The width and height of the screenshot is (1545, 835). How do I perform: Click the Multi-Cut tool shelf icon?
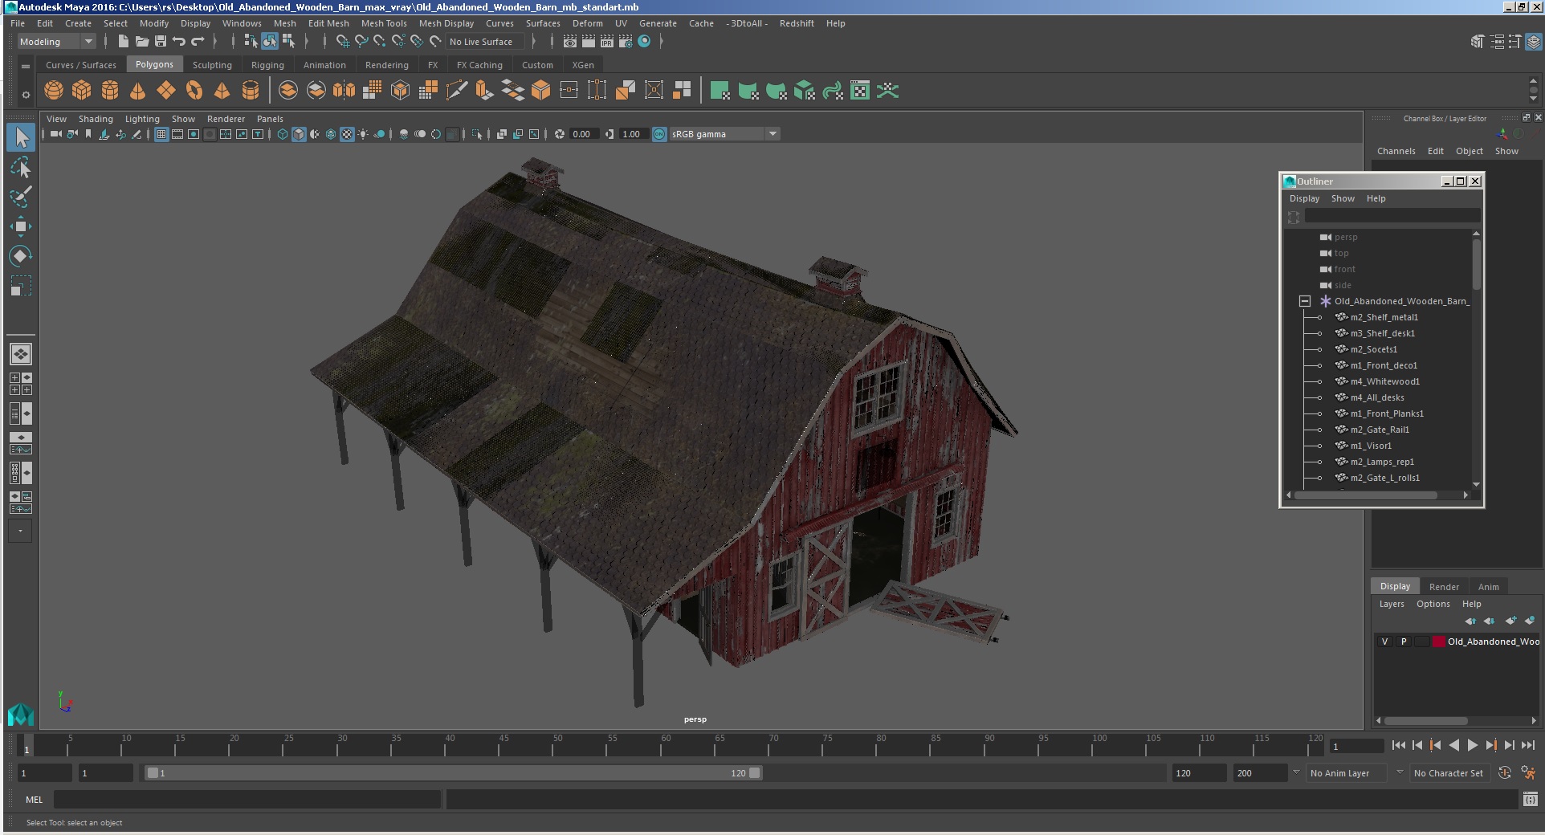(x=457, y=91)
